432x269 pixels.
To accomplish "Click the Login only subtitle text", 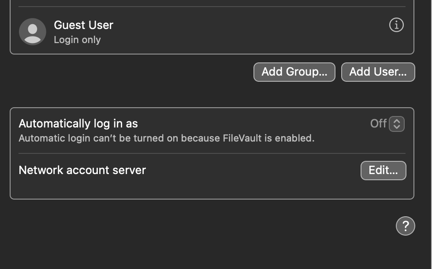I will [77, 40].
